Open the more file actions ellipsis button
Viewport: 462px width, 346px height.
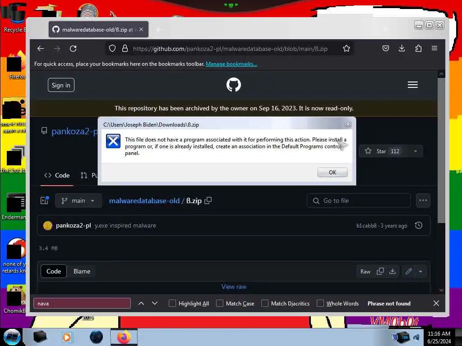tap(423, 200)
